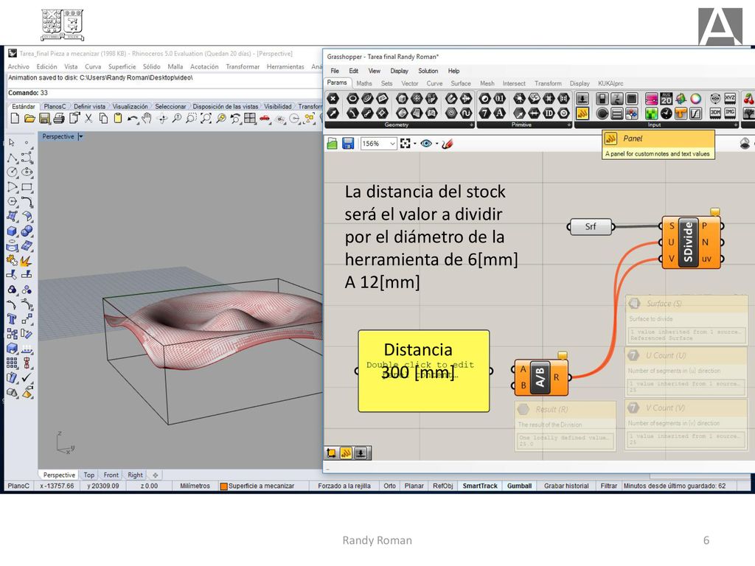
Task: Click into the Comando input field in Rhino
Action: click(164, 93)
